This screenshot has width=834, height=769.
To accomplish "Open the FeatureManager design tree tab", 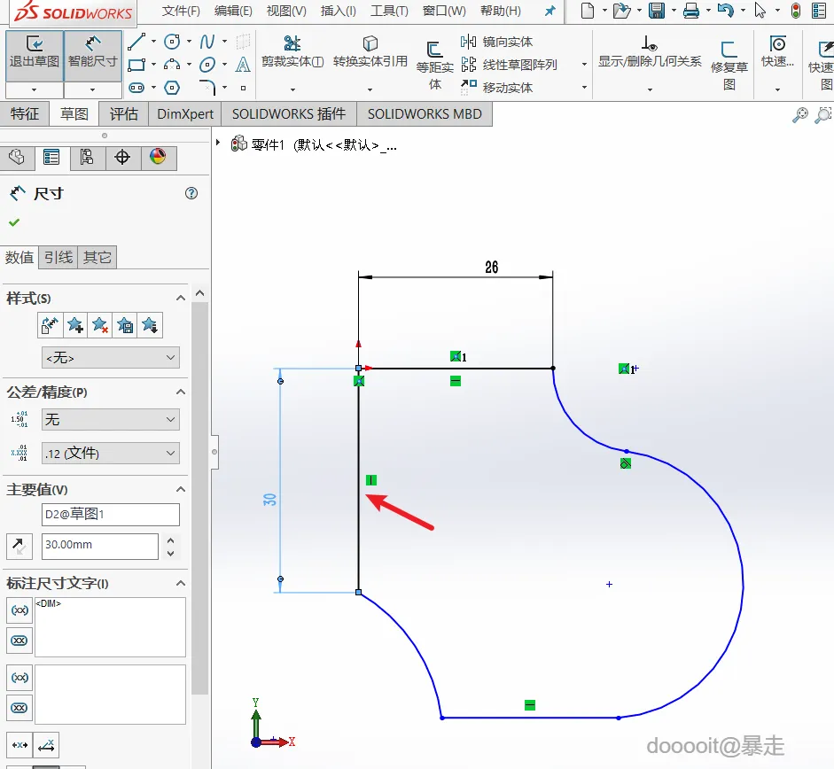I will pos(17,158).
